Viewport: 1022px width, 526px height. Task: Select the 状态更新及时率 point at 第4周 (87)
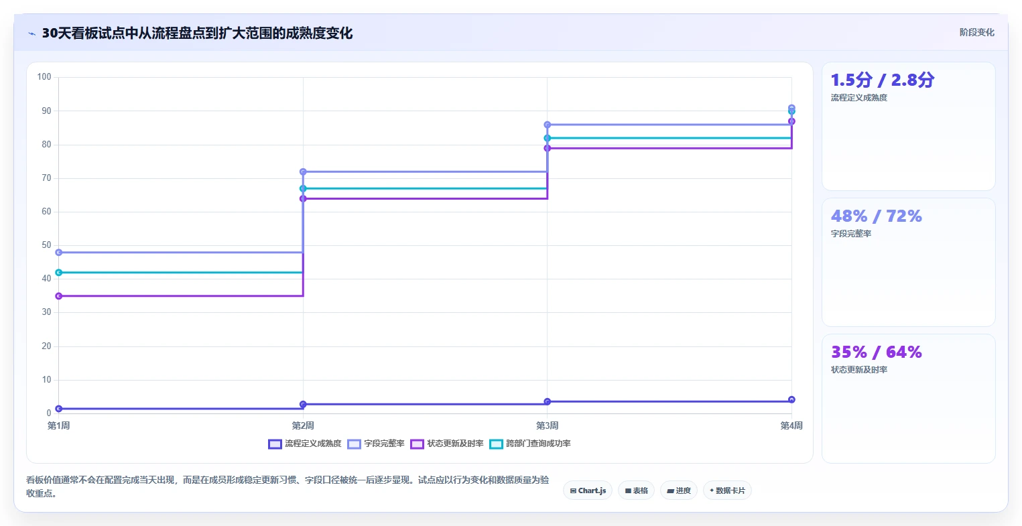[791, 121]
